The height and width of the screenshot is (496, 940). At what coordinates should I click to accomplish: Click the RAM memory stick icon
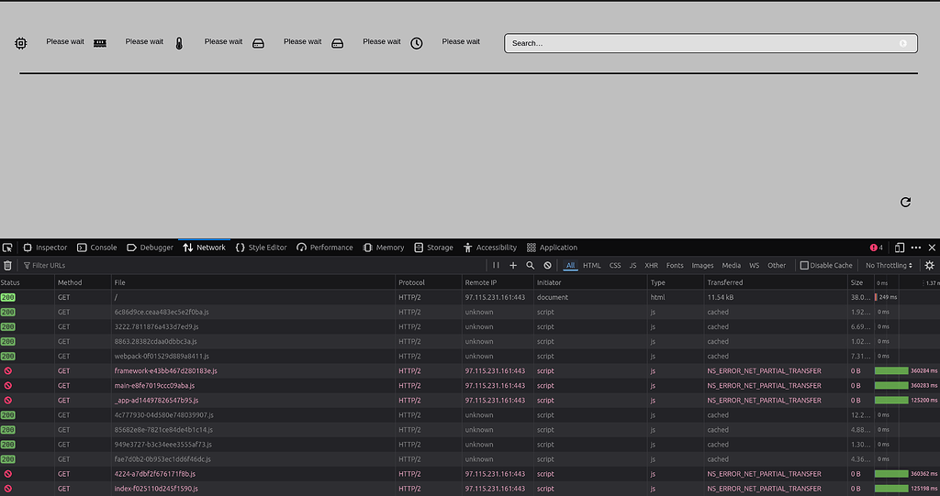coord(100,43)
